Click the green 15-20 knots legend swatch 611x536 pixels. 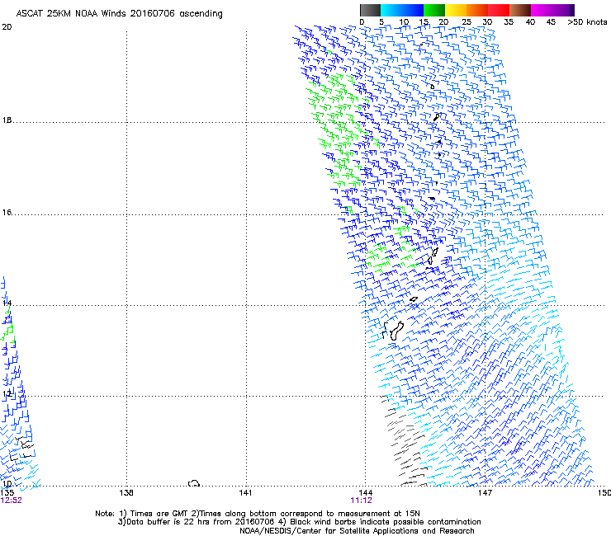click(x=434, y=10)
